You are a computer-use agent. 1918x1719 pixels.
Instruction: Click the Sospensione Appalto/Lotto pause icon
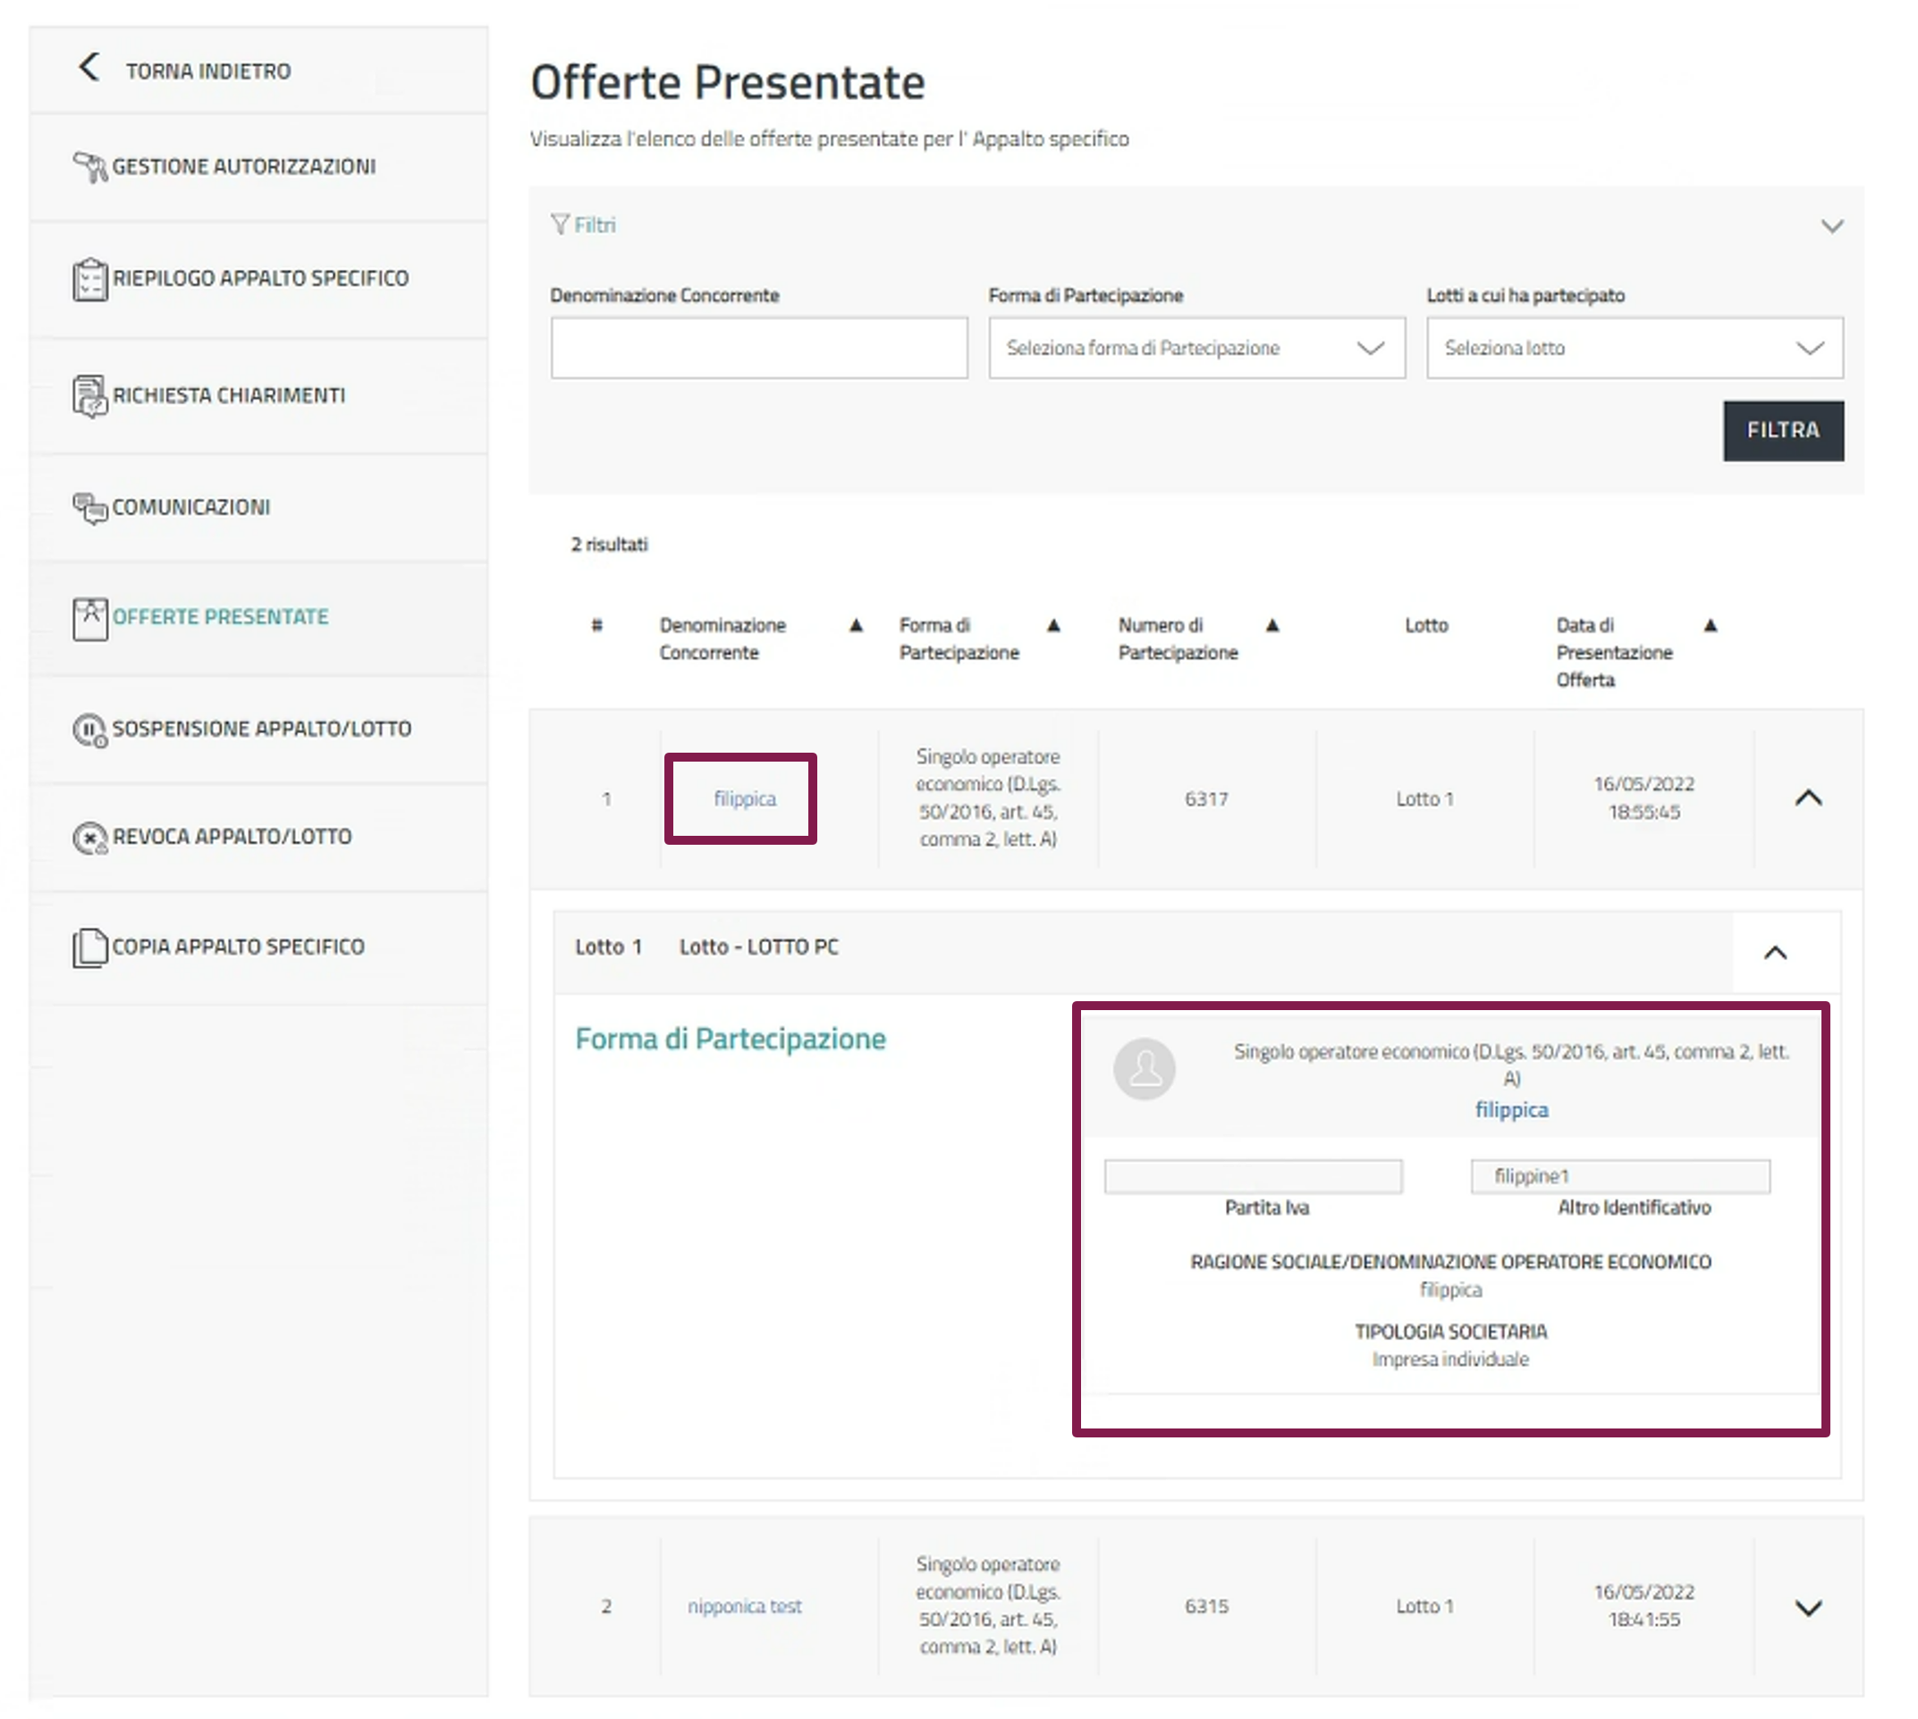pos(89,729)
